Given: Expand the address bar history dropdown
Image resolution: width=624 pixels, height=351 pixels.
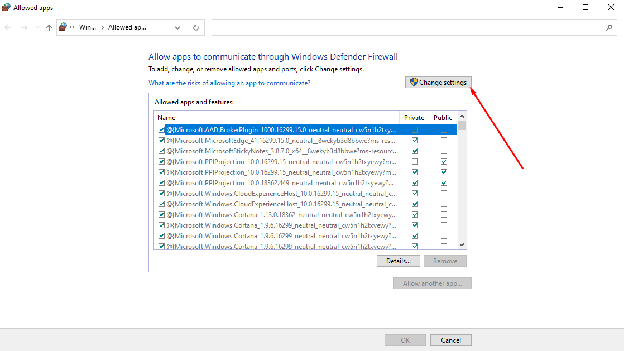Looking at the screenshot, I should [x=177, y=27].
